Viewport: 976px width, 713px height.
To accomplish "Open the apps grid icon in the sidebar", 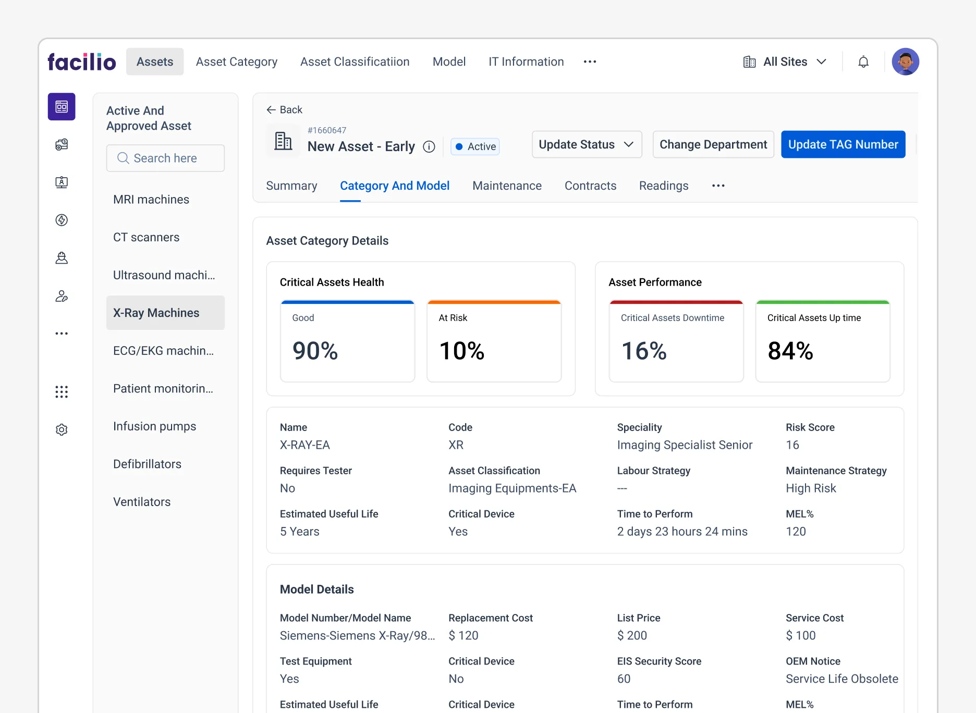I will [62, 392].
